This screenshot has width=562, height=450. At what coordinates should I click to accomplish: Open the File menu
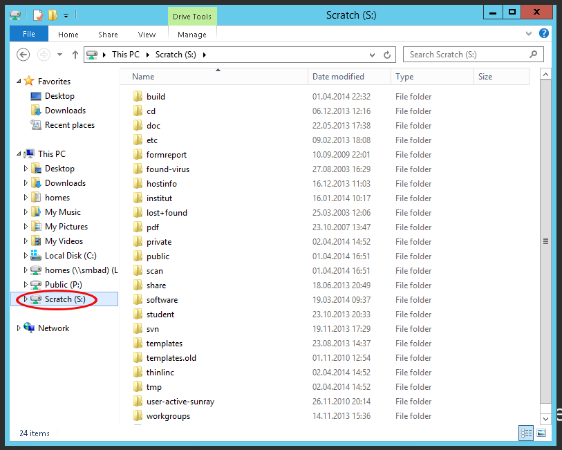(28, 34)
